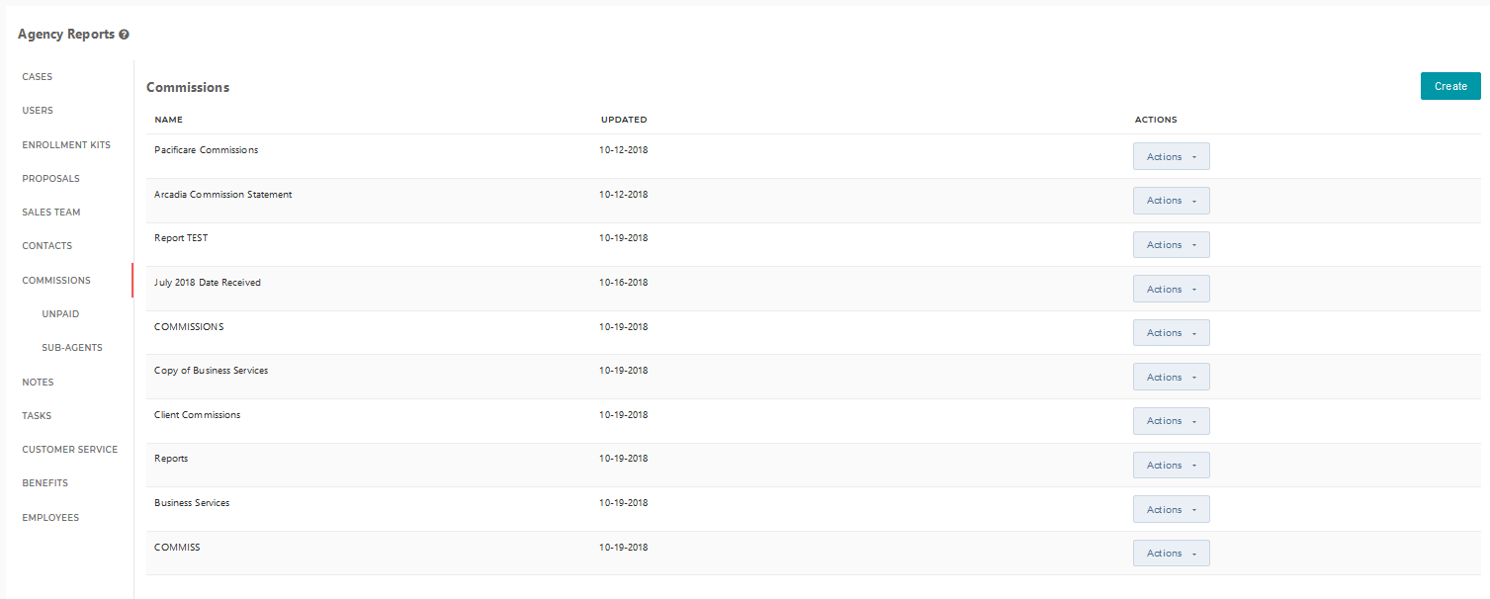Open Benefits reports
1490x599 pixels.
(45, 483)
